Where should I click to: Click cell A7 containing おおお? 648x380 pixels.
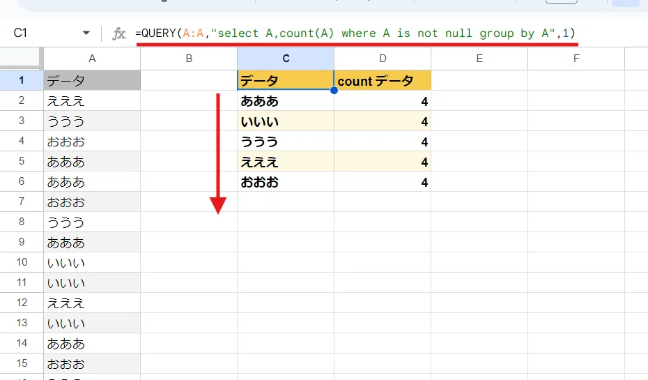click(x=92, y=202)
